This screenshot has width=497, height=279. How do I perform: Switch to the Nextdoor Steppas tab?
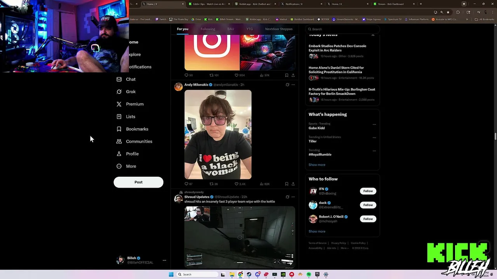(279, 29)
